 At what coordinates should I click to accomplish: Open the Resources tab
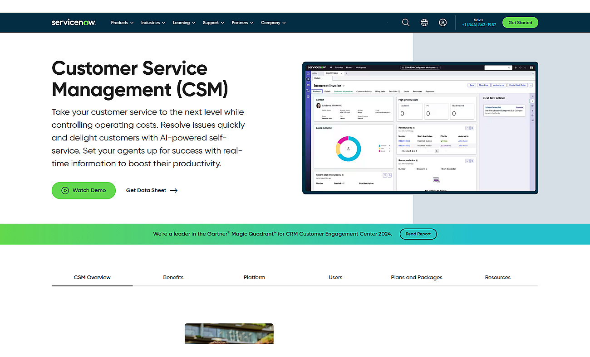click(498, 277)
